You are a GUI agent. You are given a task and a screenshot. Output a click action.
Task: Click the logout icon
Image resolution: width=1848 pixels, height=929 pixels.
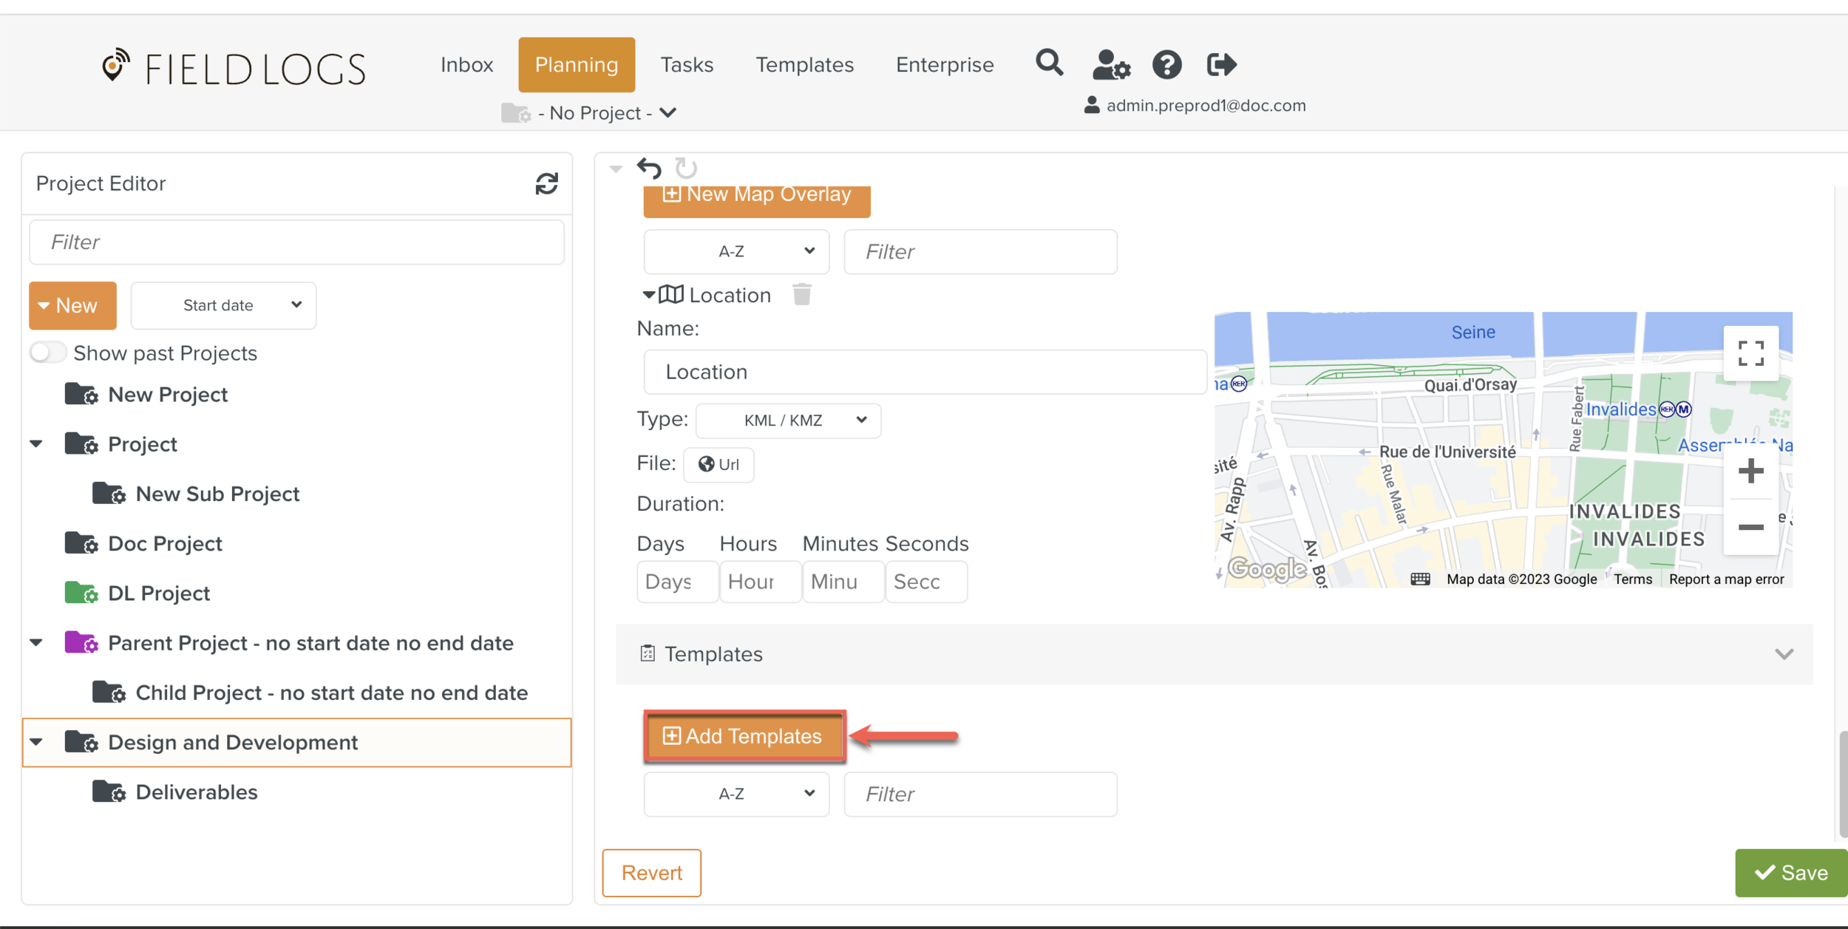1221,65
